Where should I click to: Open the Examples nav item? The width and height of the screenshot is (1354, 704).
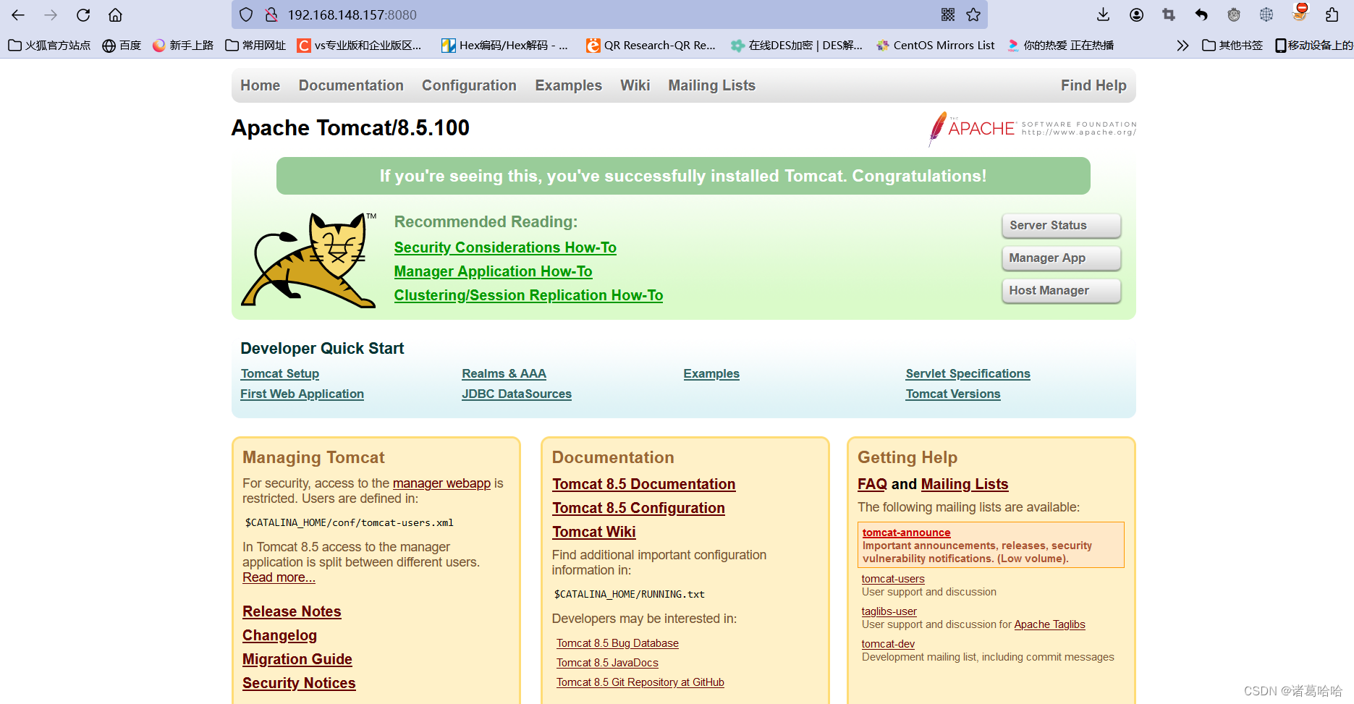(569, 85)
